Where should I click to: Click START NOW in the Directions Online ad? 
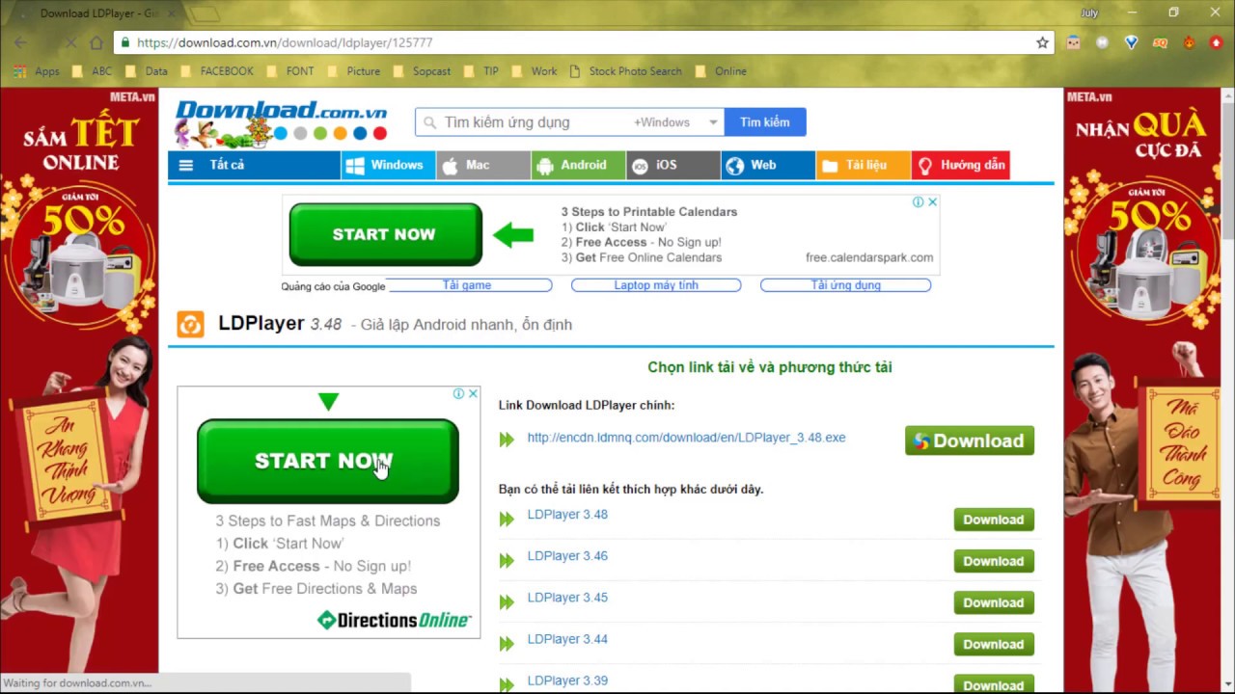(328, 461)
